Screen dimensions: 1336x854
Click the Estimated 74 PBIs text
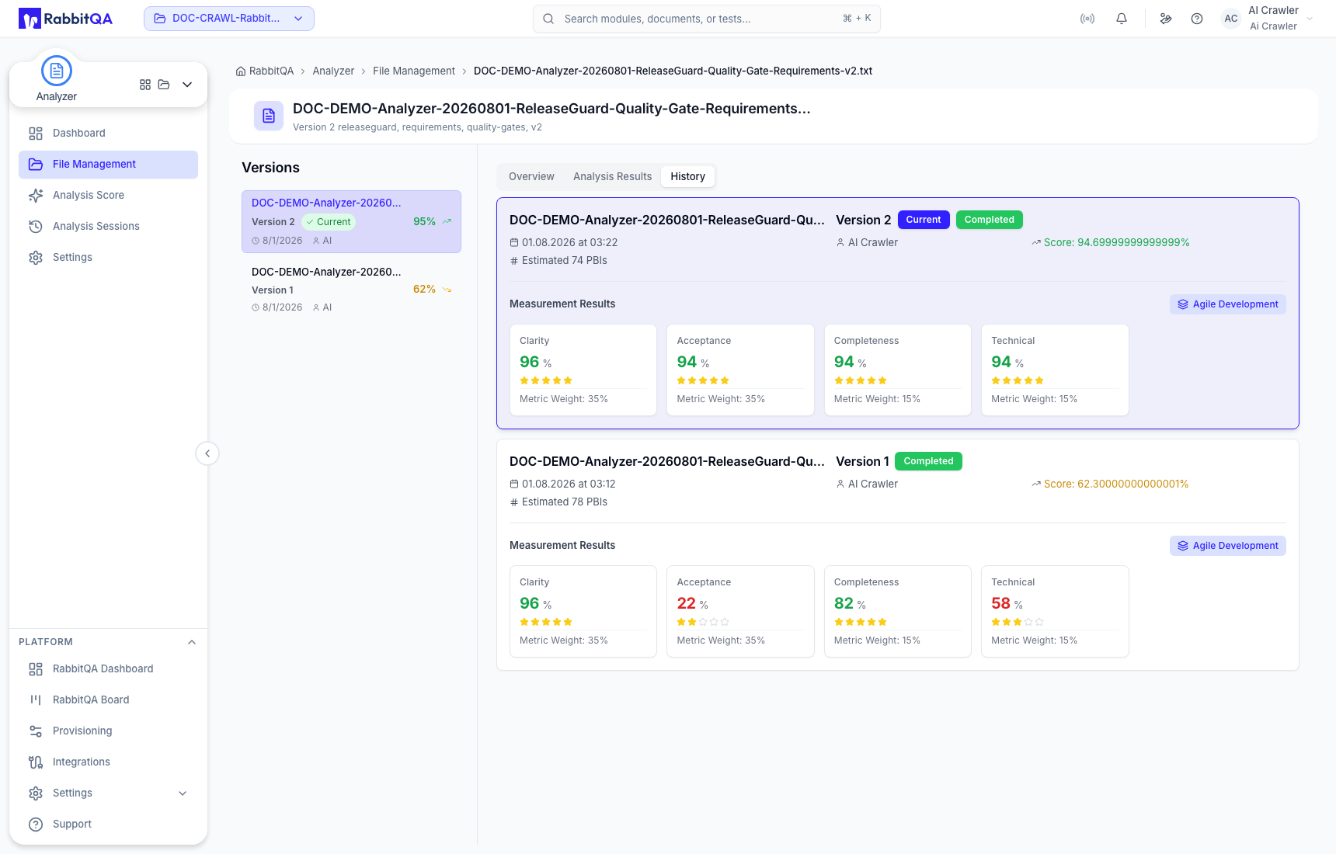coord(565,260)
